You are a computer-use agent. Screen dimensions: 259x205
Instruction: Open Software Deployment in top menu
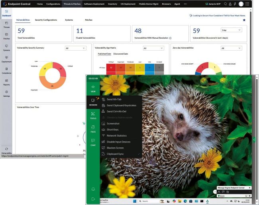(94, 4)
